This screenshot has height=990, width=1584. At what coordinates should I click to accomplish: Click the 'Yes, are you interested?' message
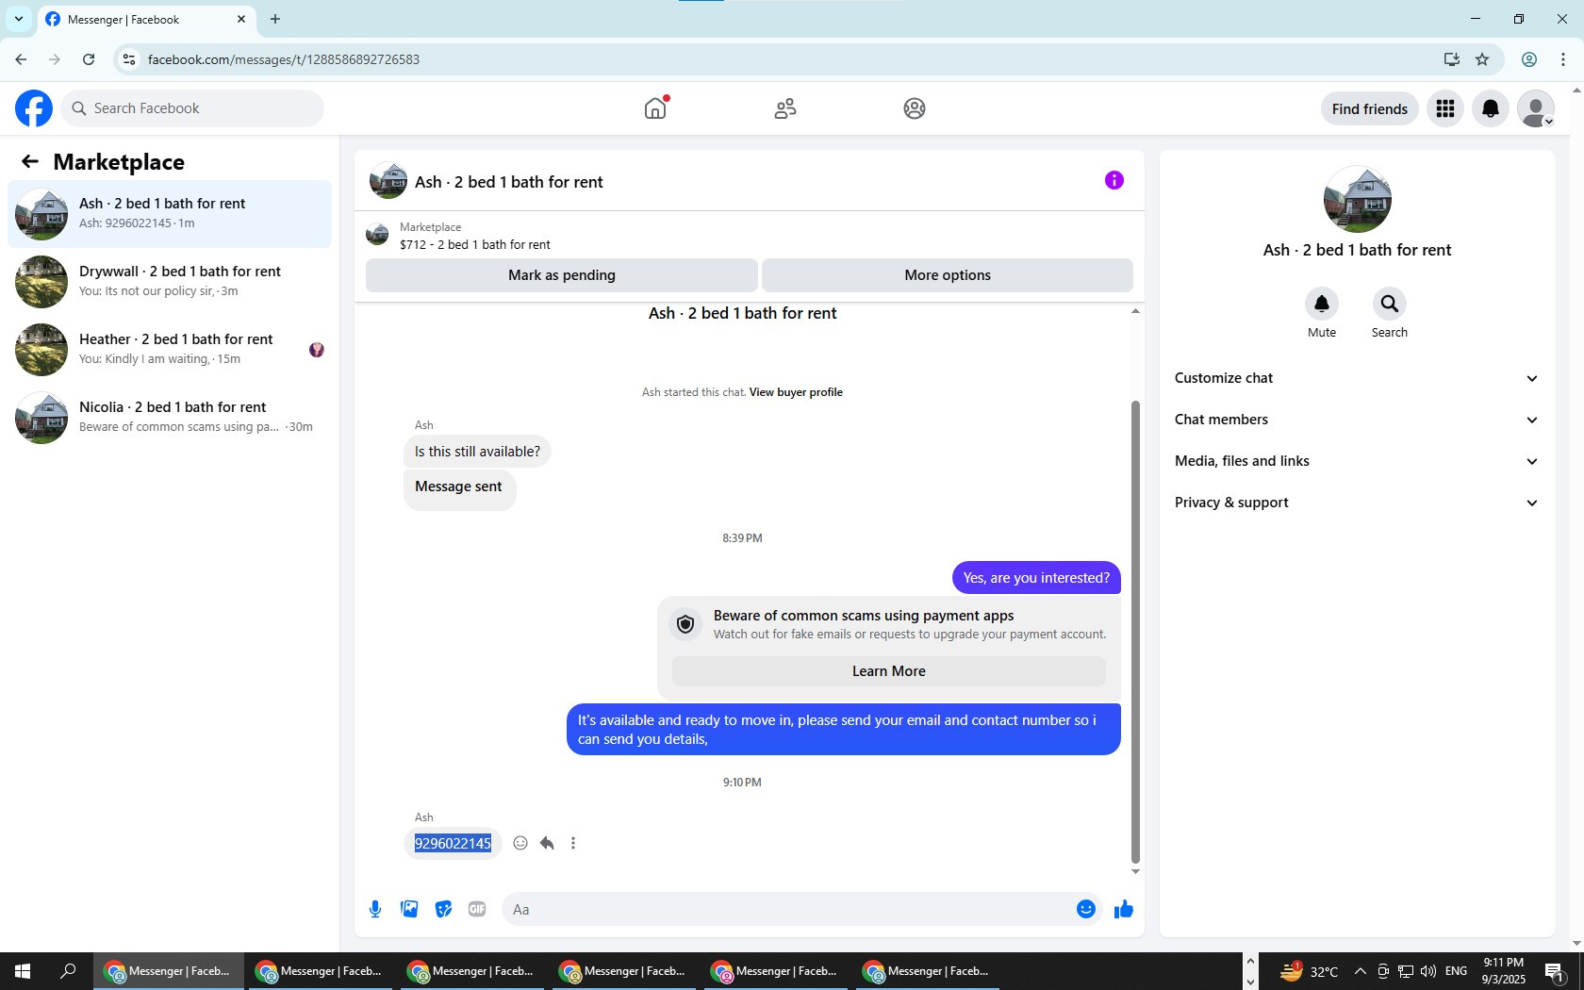click(x=1036, y=578)
